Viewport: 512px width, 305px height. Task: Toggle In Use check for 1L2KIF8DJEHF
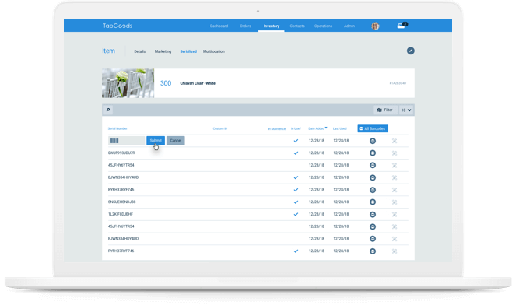pos(296,214)
